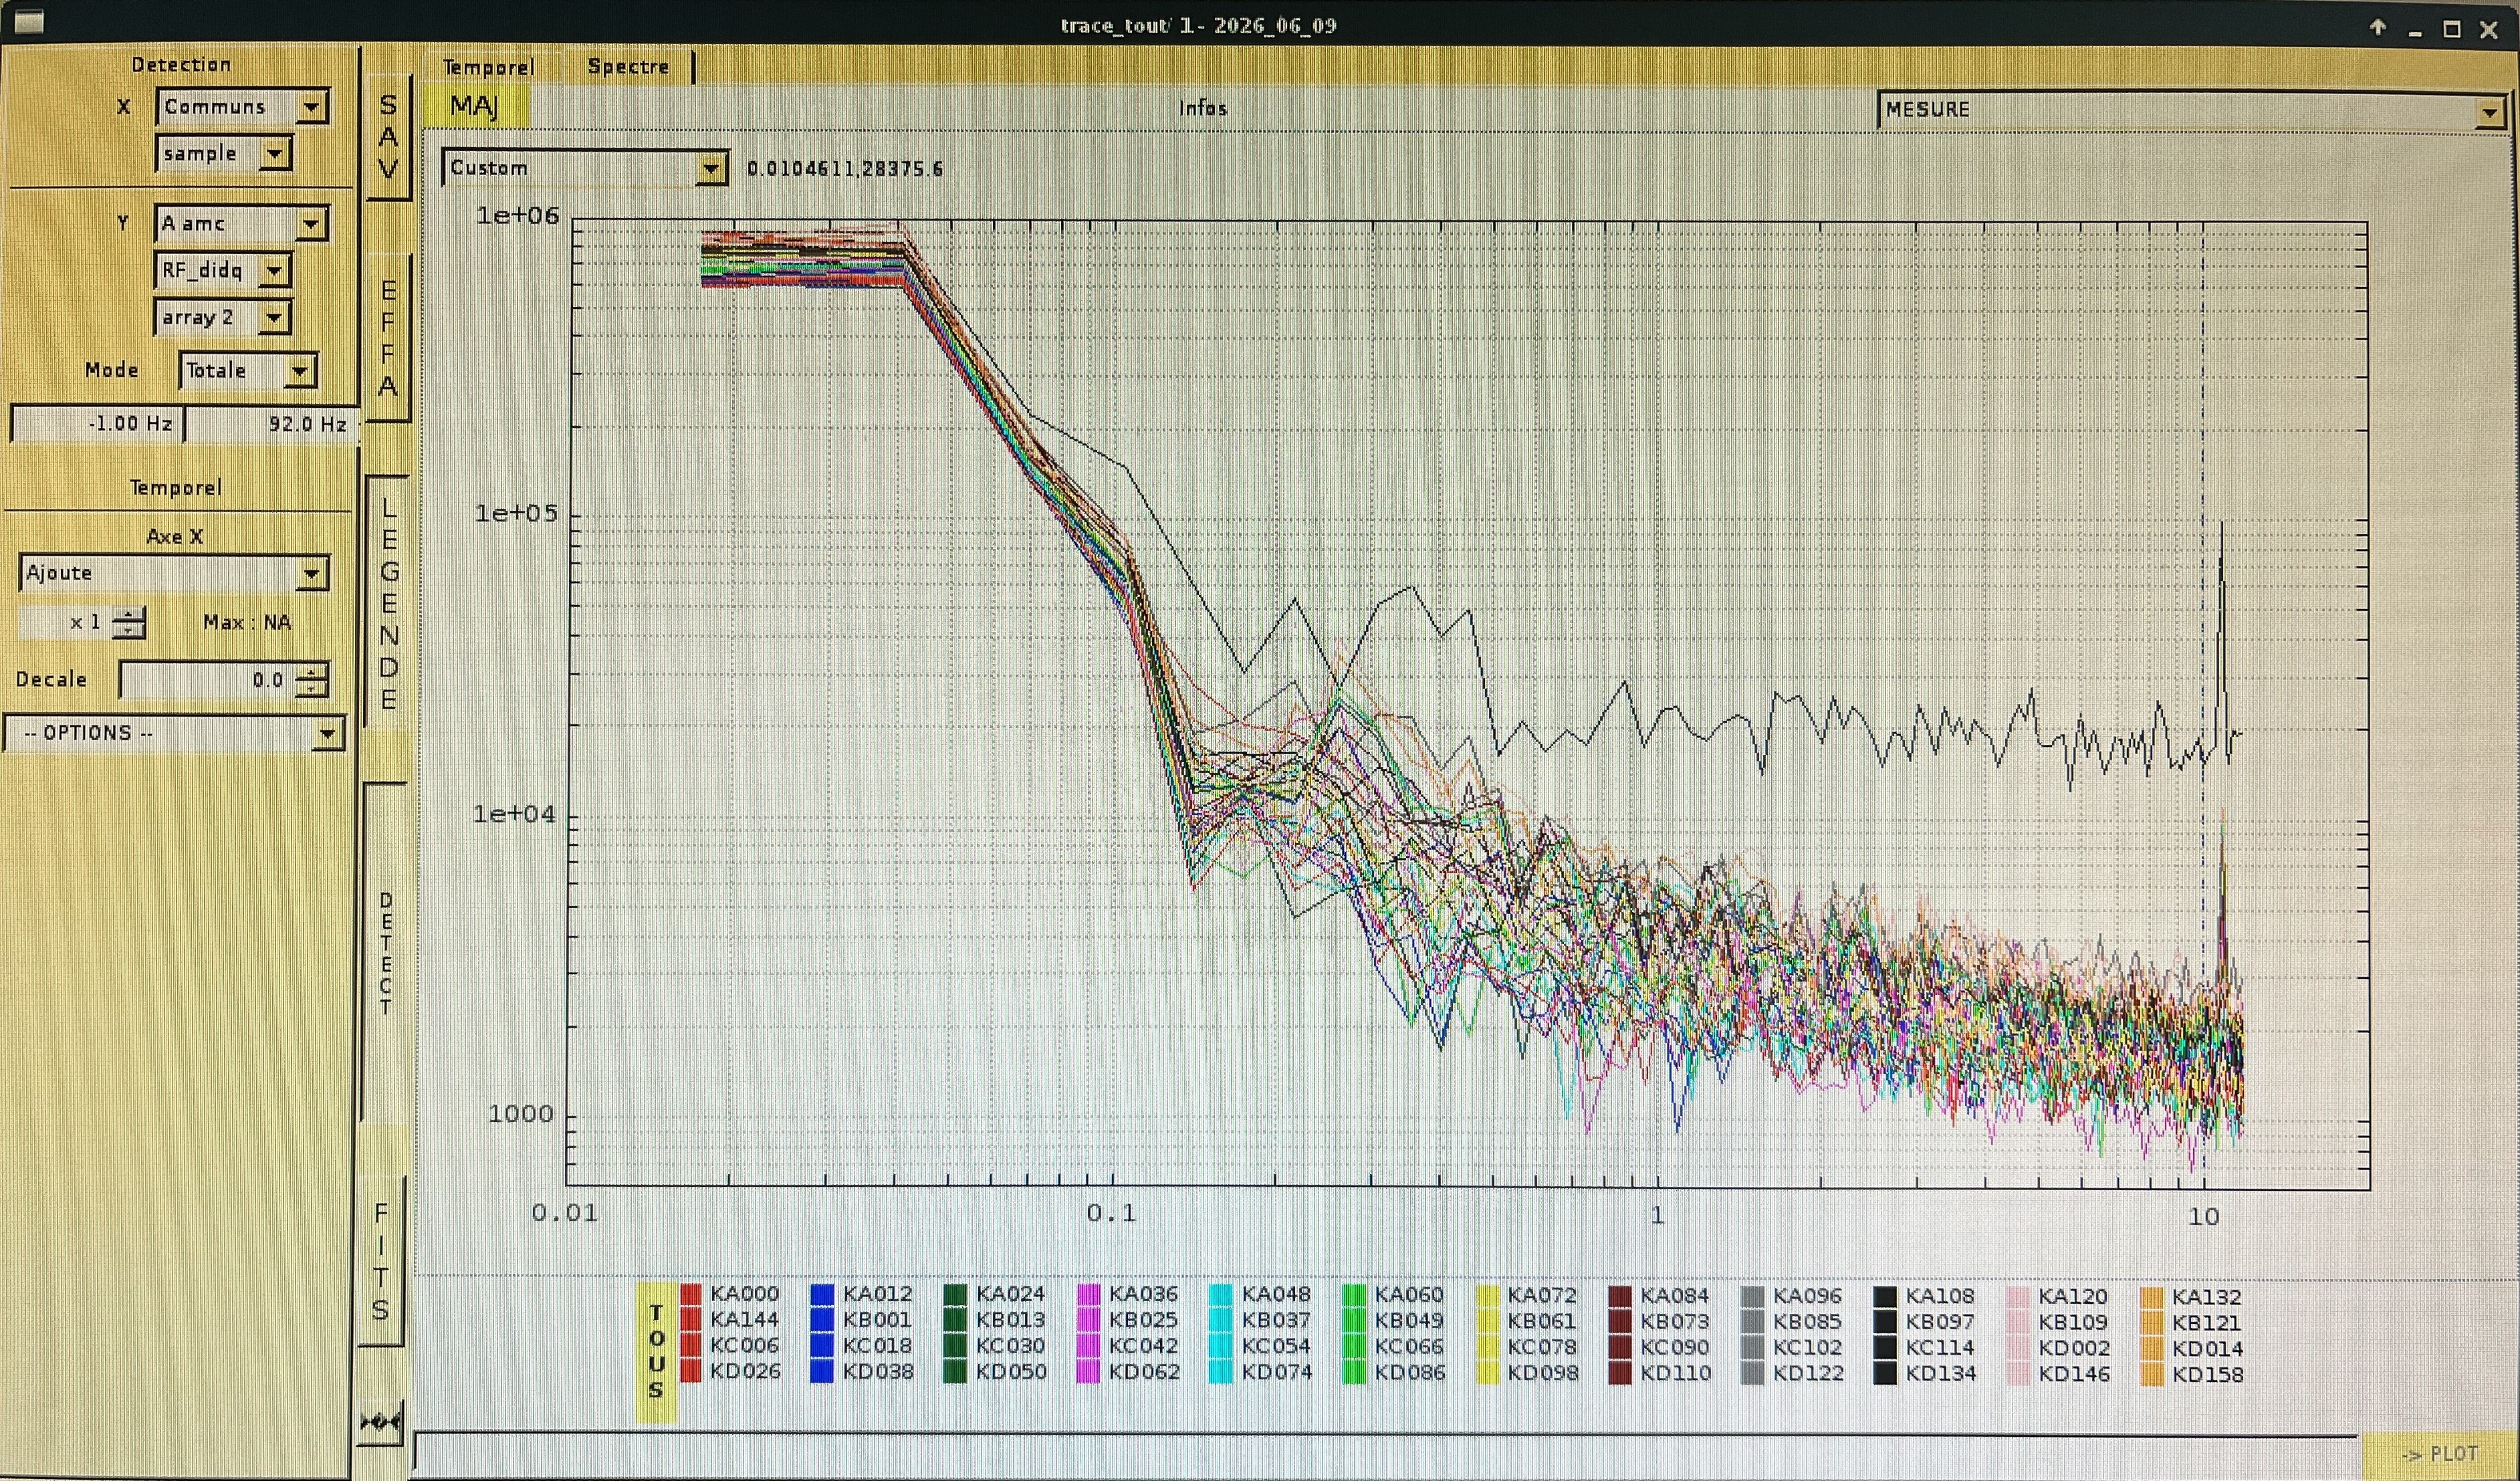The width and height of the screenshot is (2520, 1481).
Task: Click the -> PLOT button
Action: pyautogui.click(x=2440, y=1454)
